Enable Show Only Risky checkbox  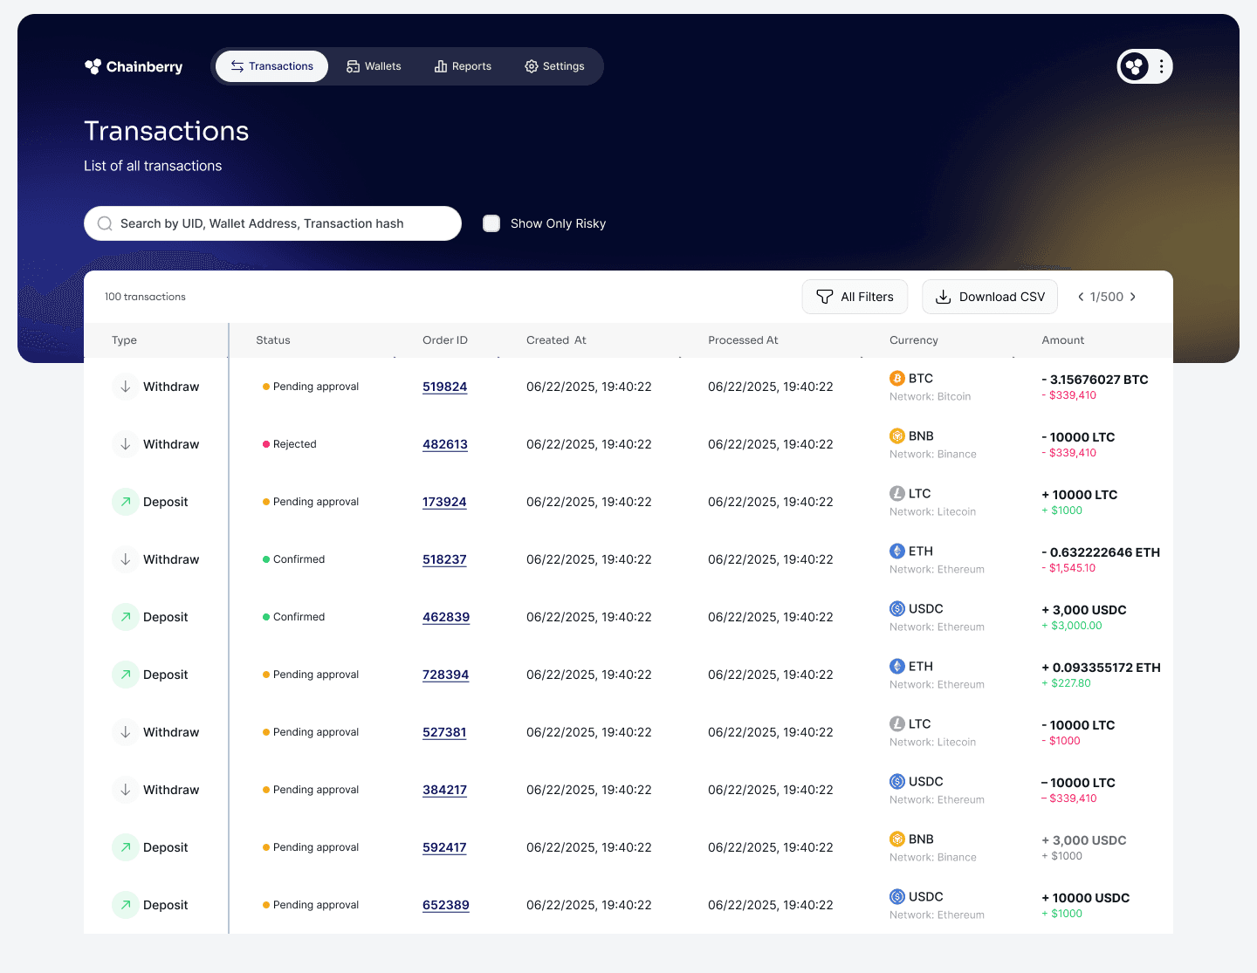(491, 223)
